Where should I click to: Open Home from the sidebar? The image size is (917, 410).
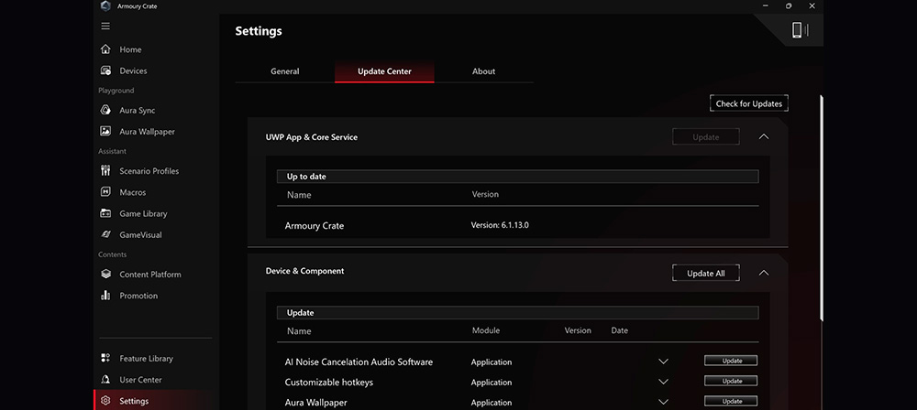[130, 49]
